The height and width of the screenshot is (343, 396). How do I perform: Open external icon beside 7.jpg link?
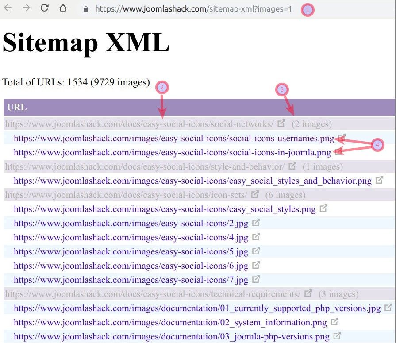[x=256, y=279]
